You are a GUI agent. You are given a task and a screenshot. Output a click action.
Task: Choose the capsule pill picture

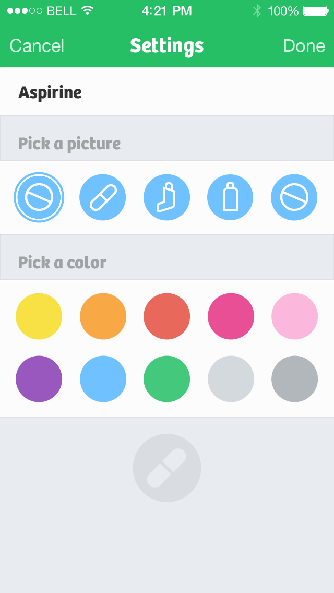point(103,197)
